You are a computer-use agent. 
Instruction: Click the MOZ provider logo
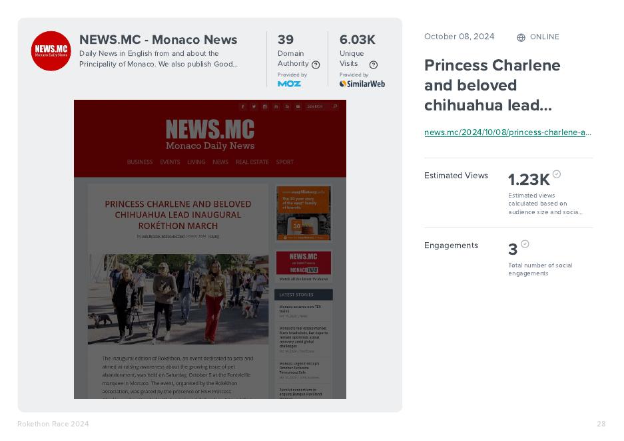289,84
